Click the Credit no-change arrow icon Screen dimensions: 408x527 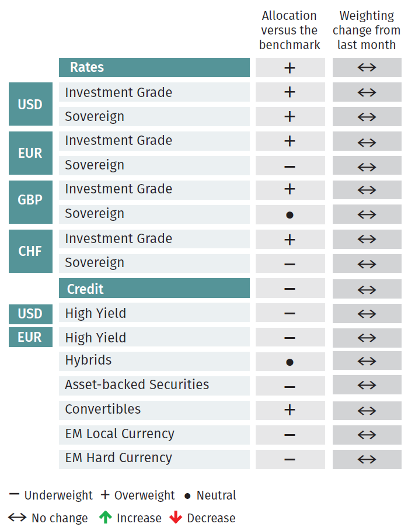point(367,289)
